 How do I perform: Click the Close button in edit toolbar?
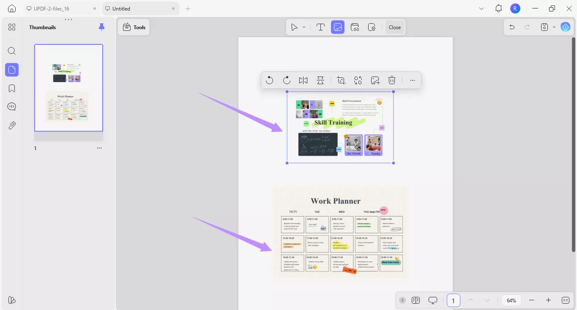pos(394,27)
